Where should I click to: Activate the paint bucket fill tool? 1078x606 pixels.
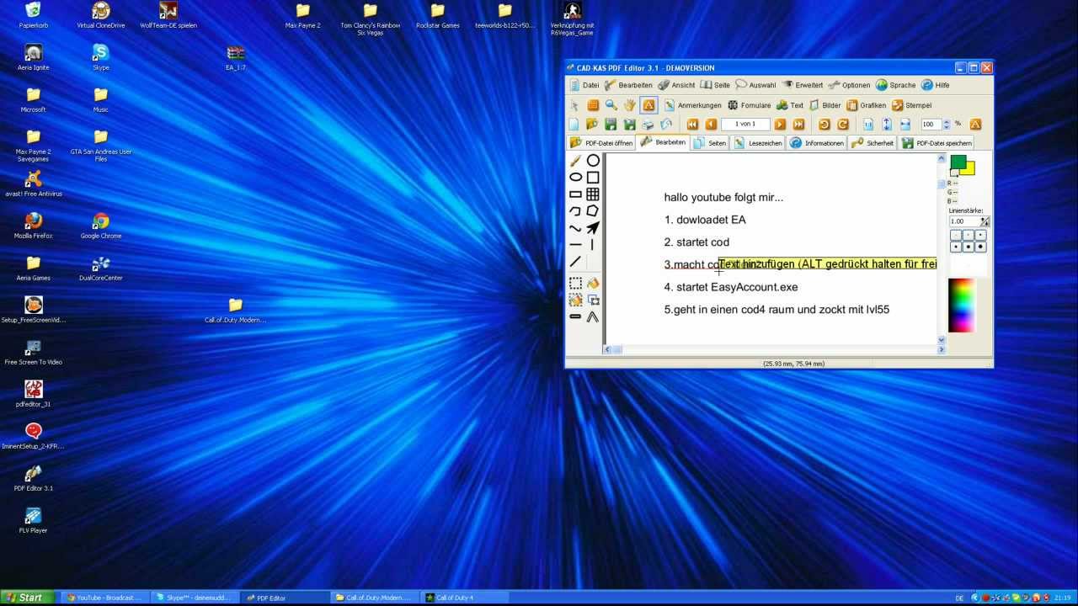click(593, 284)
